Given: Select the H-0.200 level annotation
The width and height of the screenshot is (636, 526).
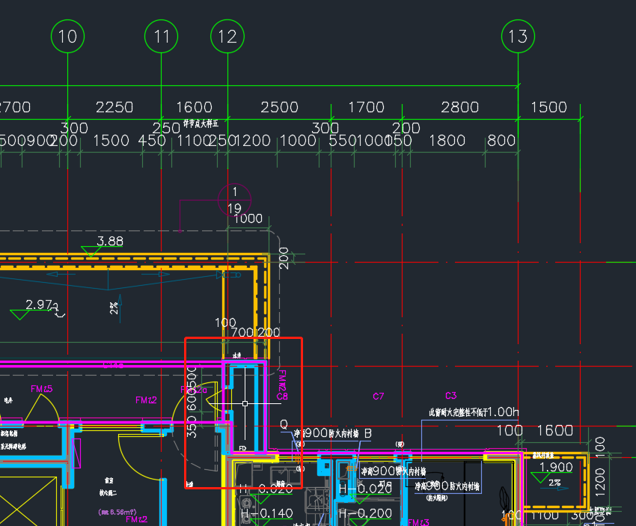Looking at the screenshot, I should coord(365,513).
